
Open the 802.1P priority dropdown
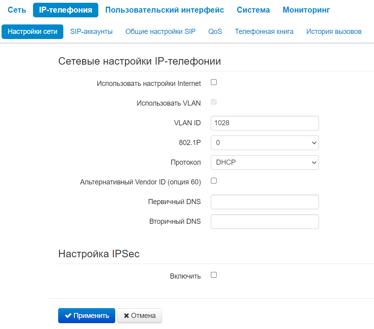point(265,143)
